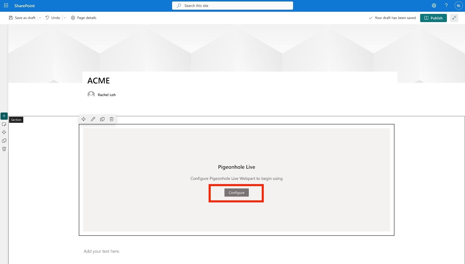
Task: Open the Help panel
Action: (446, 6)
